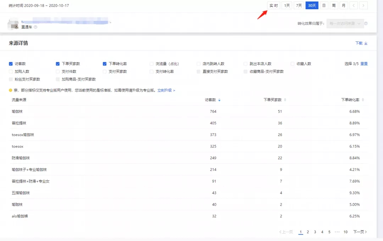The image size is (383, 241).
Task: Enable the 加购人数 checkbox
Action: pyautogui.click(x=11, y=71)
